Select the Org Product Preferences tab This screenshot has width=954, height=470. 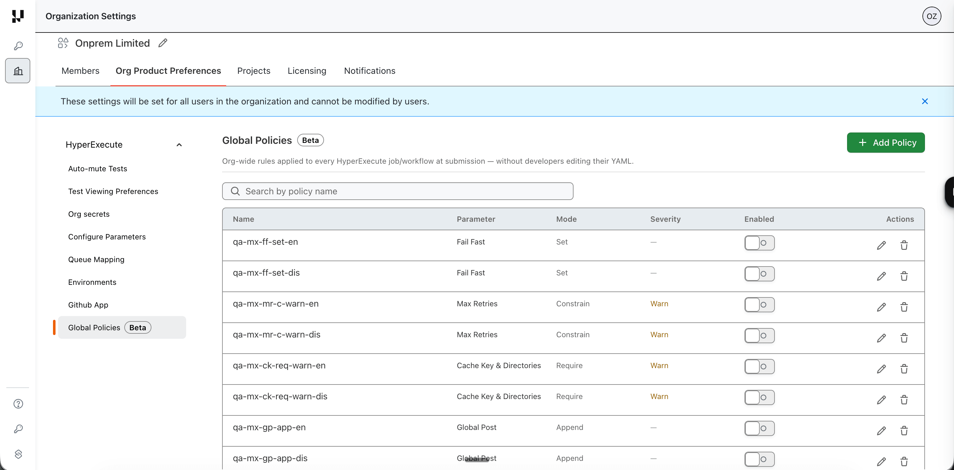click(168, 71)
